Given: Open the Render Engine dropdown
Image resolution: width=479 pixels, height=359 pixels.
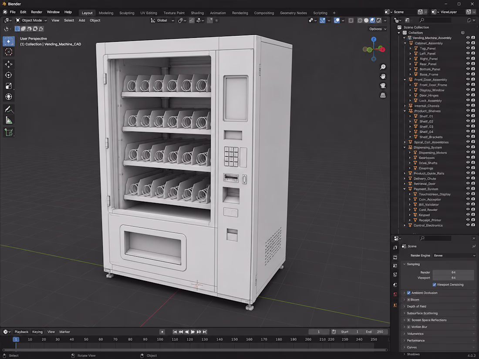Looking at the screenshot, I should tap(454, 255).
